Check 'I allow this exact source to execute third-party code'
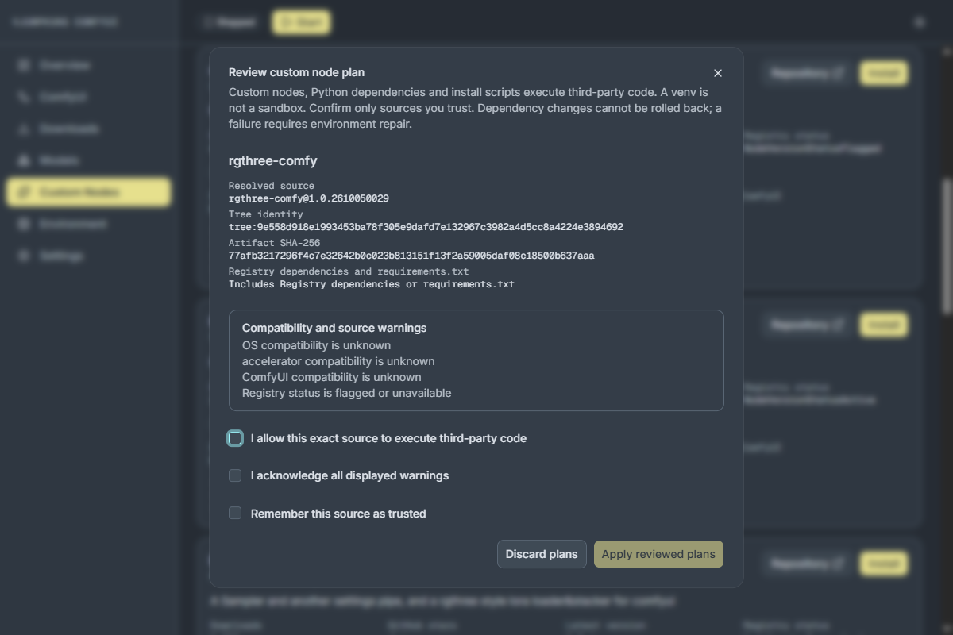The height and width of the screenshot is (635, 953). tap(235, 438)
